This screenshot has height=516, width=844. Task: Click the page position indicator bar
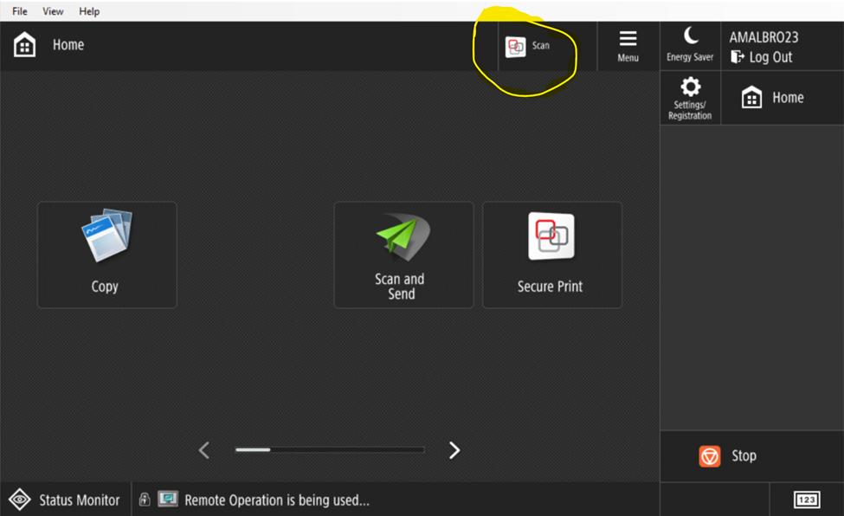point(330,449)
